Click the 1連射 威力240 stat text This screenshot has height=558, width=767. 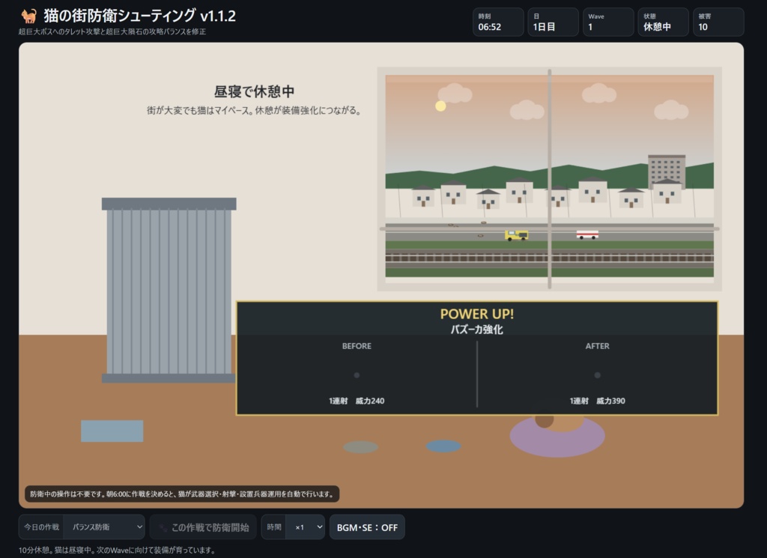357,401
